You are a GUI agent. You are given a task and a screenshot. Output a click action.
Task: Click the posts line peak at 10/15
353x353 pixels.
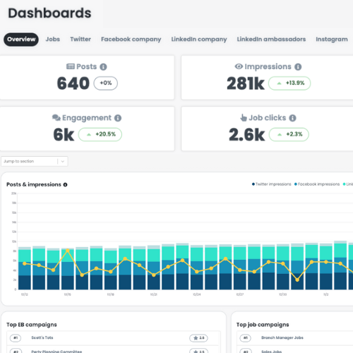tap(68, 251)
